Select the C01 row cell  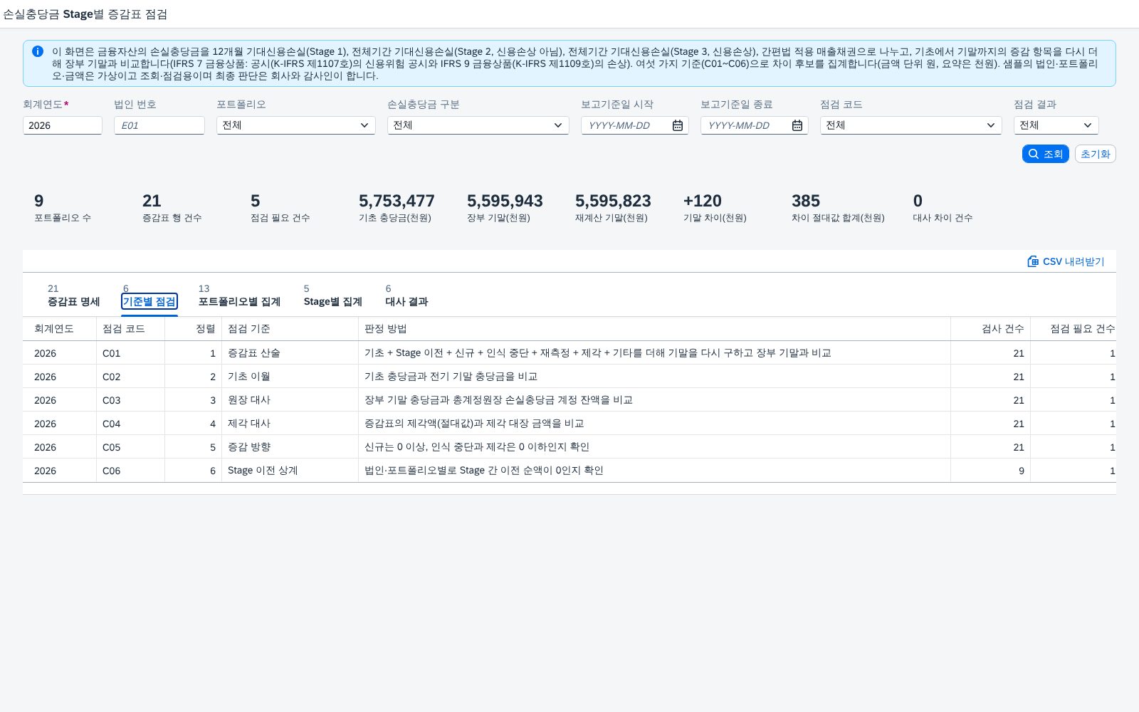click(130, 353)
